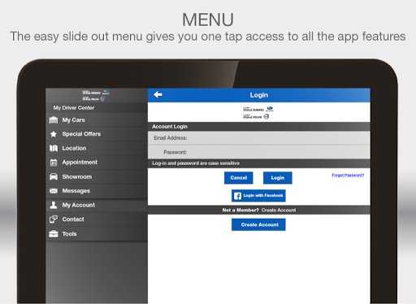Select the Special Offers menu item

[97, 134]
